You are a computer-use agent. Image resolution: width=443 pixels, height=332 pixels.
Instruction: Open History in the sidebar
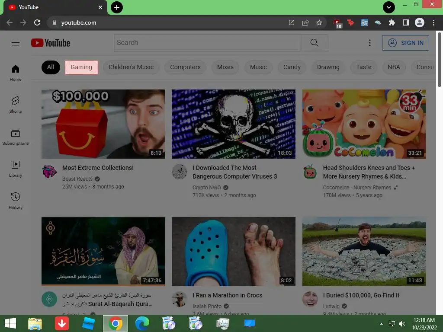(16, 201)
